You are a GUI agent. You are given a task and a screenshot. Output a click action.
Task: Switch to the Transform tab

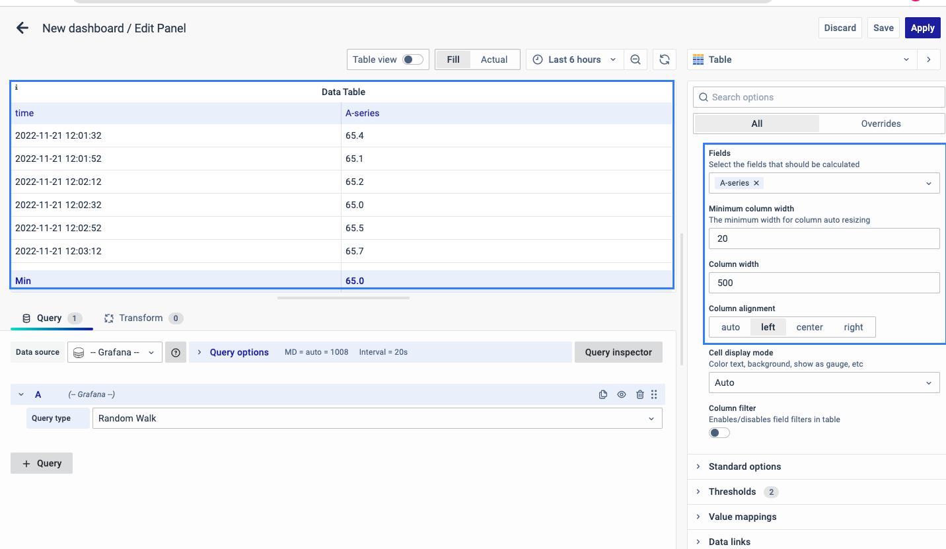141,318
